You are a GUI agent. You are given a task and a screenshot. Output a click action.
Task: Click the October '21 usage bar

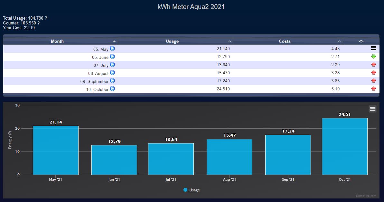pyautogui.click(x=344, y=146)
